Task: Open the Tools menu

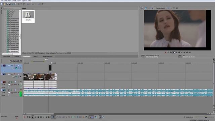Action: [x=19, y=1]
